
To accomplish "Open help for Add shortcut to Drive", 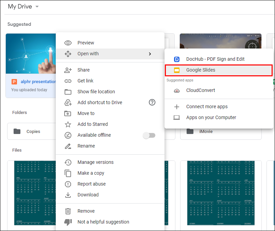I will tap(152, 102).
